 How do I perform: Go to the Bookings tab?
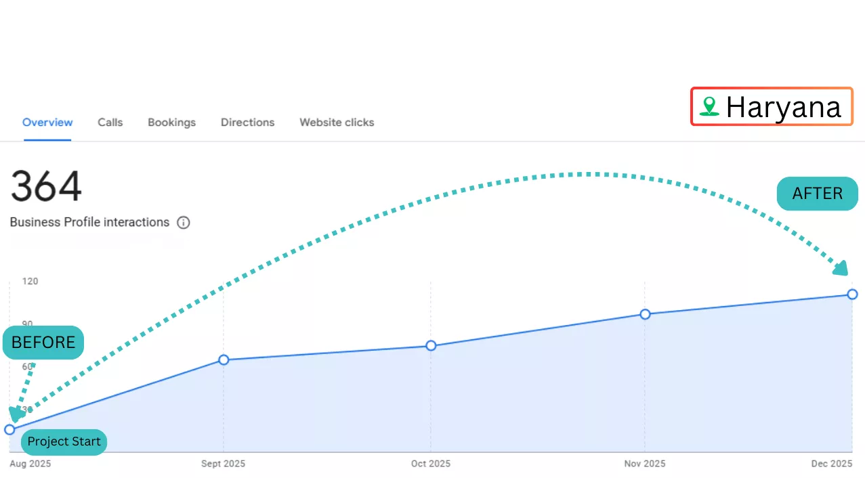[x=171, y=123]
